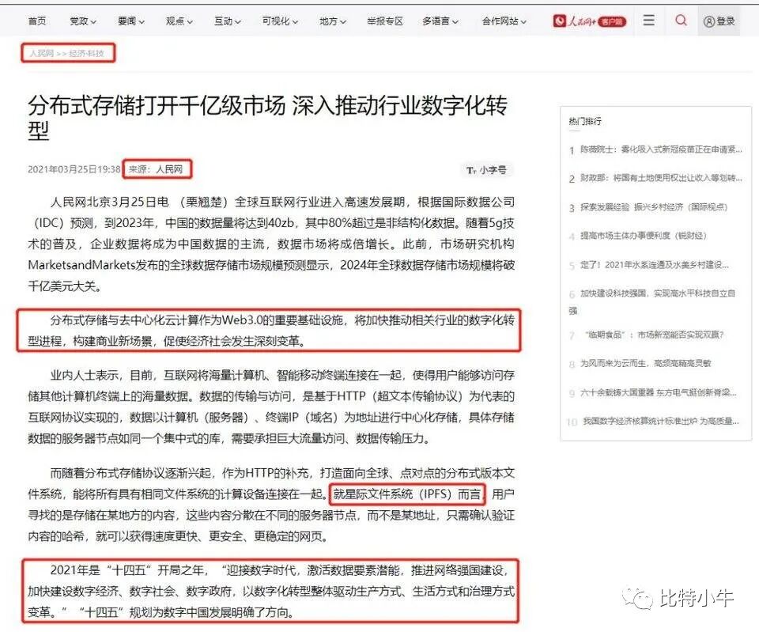Viewport: 759px width, 632px height.
Task: Expand the 地方 dropdown menu
Action: pyautogui.click(x=333, y=21)
